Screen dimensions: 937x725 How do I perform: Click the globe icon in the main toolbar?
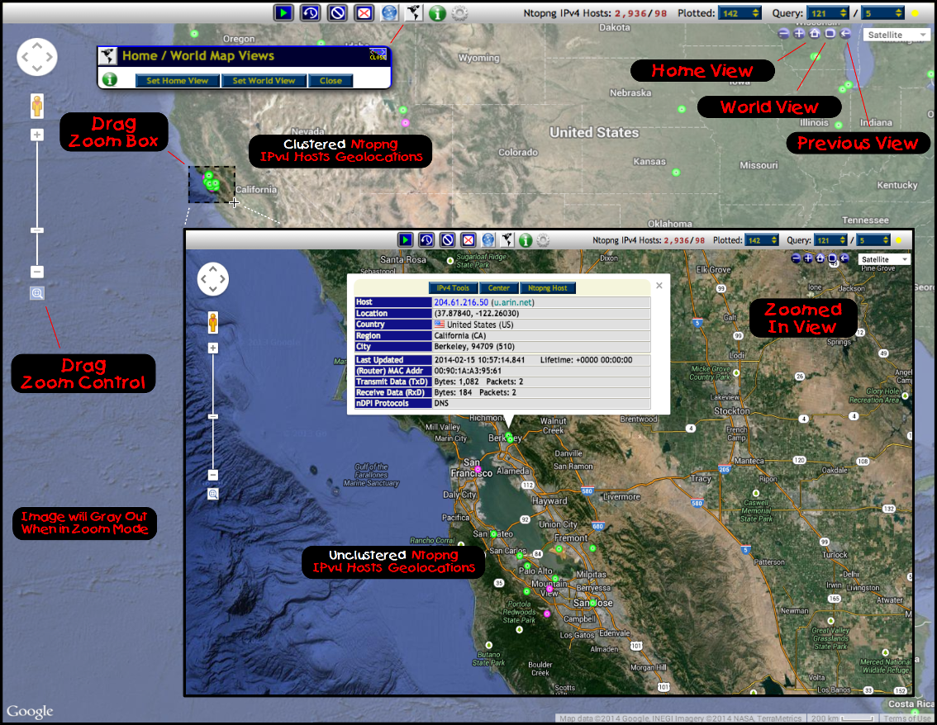tap(390, 12)
